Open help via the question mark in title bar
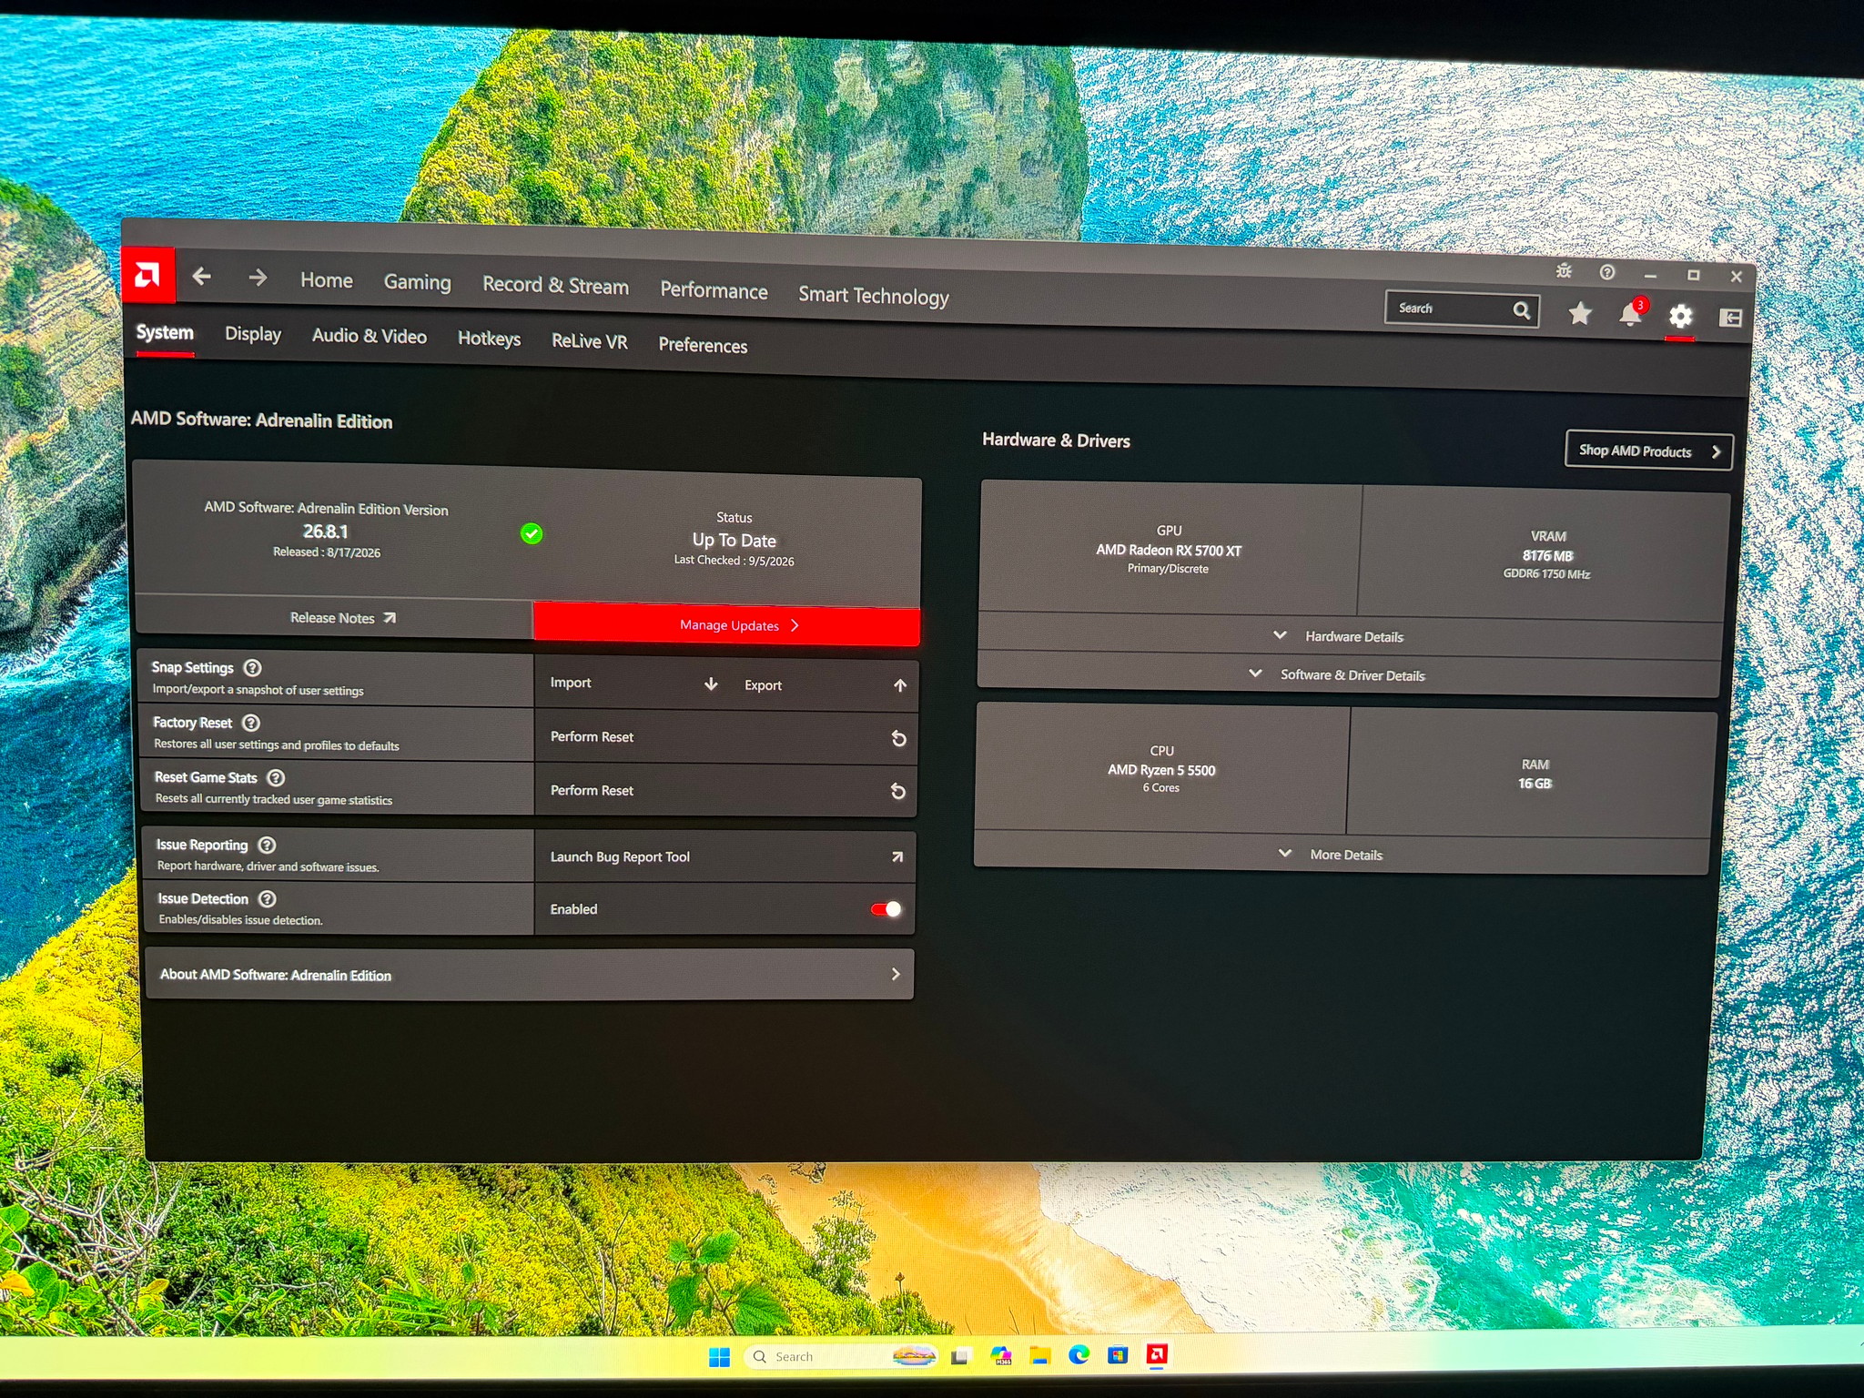Viewport: 1864px width, 1398px height. (1607, 272)
